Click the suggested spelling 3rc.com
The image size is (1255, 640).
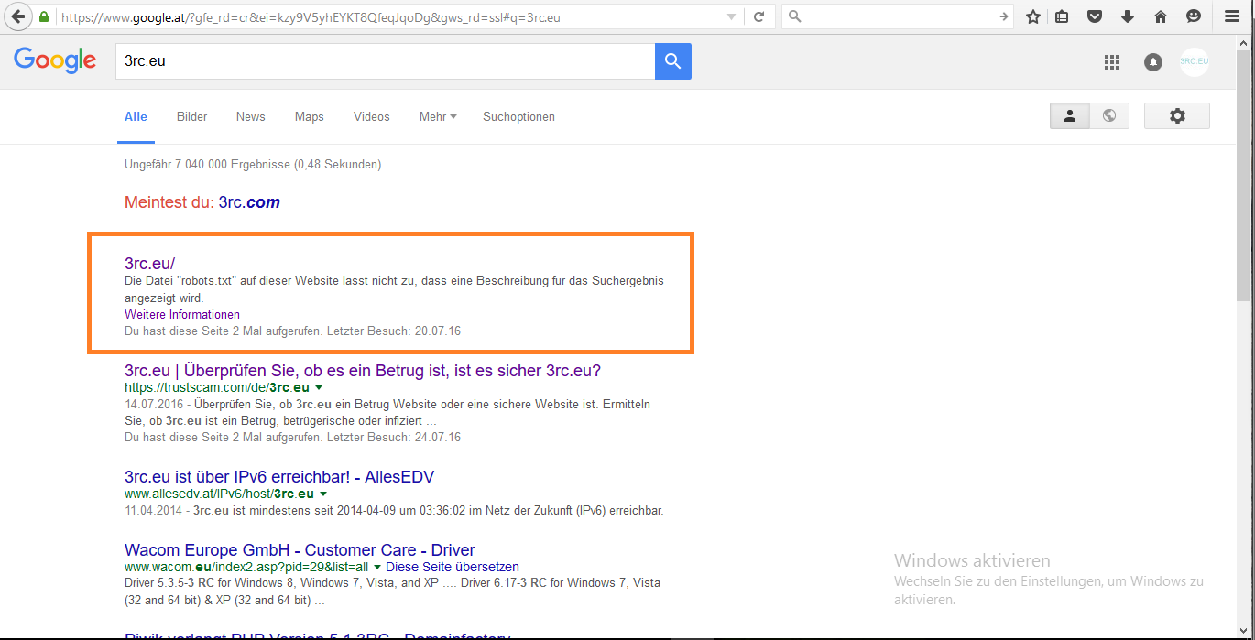(249, 202)
